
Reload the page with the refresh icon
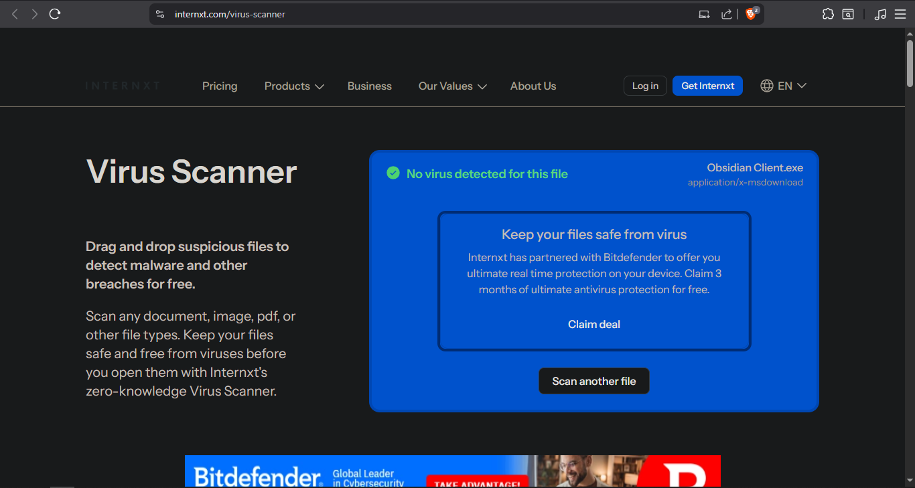[x=55, y=14]
